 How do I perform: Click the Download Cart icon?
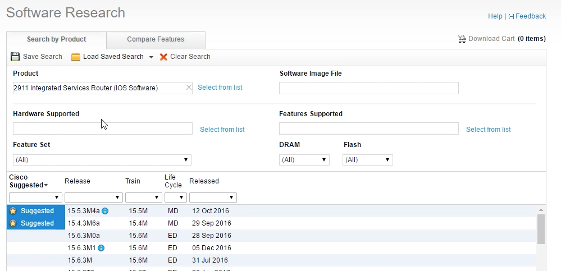(x=462, y=39)
